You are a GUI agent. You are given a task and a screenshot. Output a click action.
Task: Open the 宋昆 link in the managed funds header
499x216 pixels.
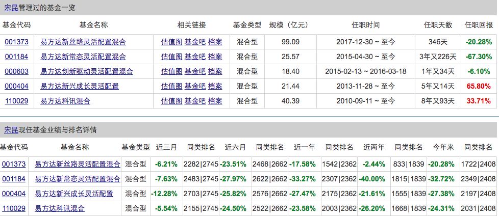point(11,8)
